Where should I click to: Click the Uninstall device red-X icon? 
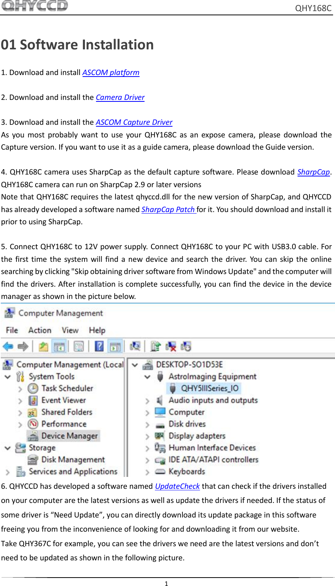pyautogui.click(x=171, y=346)
